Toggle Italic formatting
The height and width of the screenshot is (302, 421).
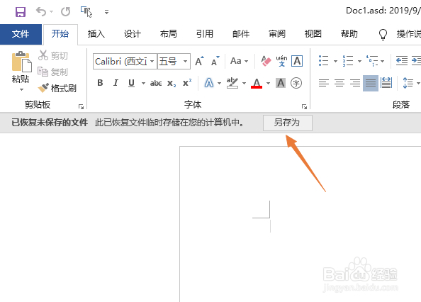[116, 83]
